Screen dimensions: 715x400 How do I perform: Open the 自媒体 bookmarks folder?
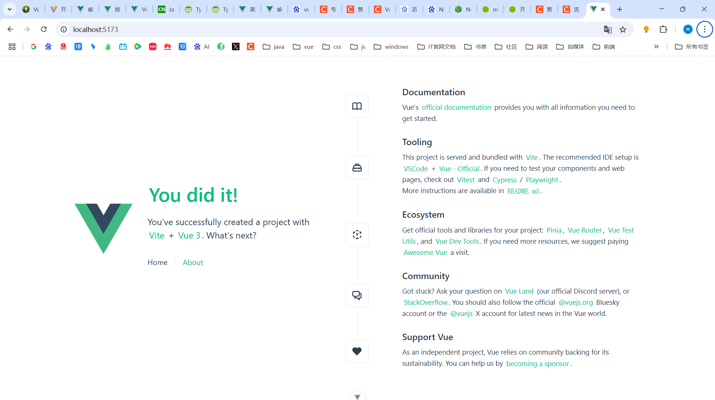pos(570,47)
